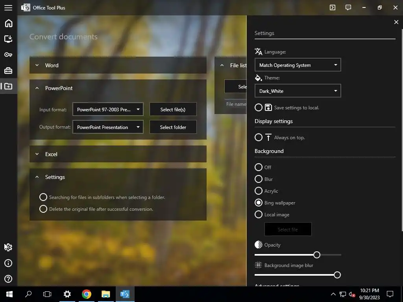Image resolution: width=403 pixels, height=302 pixels.
Task: Expand the Word section
Action: 118,65
